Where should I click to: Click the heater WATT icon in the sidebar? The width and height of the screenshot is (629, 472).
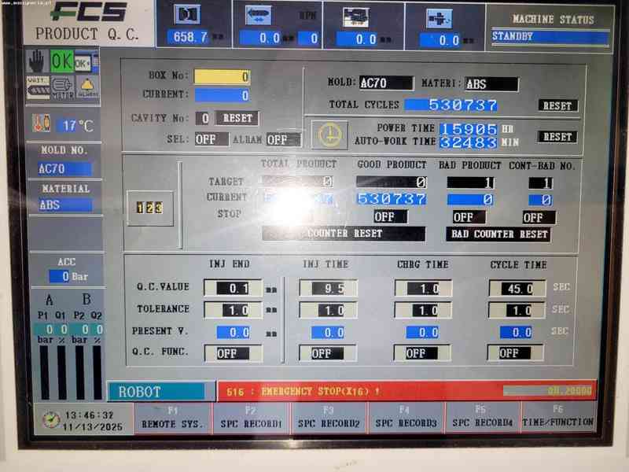point(38,86)
